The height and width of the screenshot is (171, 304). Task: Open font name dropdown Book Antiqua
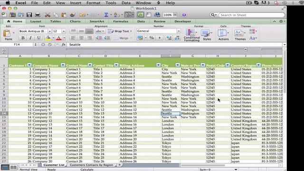(x=50, y=31)
